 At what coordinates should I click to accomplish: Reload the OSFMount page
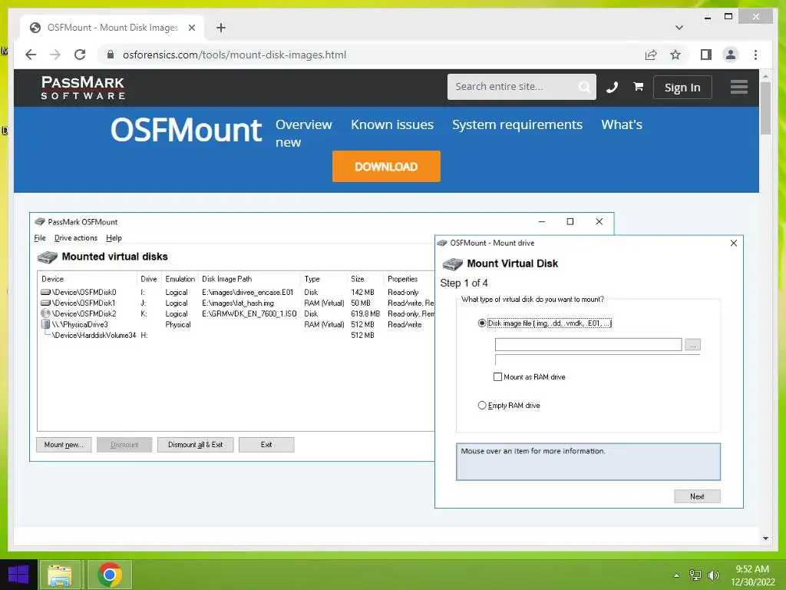tap(80, 55)
